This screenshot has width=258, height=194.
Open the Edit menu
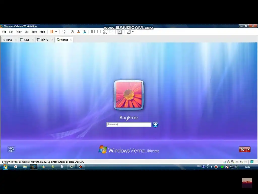(11, 32)
